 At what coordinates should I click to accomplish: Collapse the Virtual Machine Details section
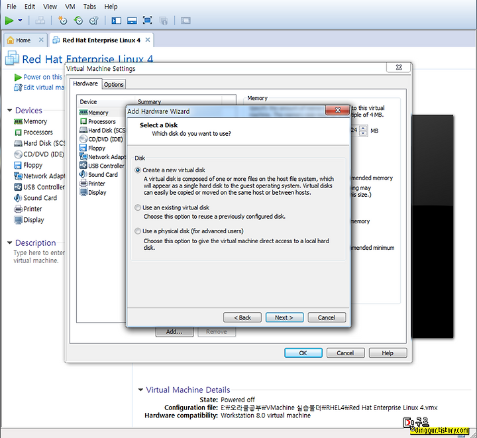coord(140,390)
